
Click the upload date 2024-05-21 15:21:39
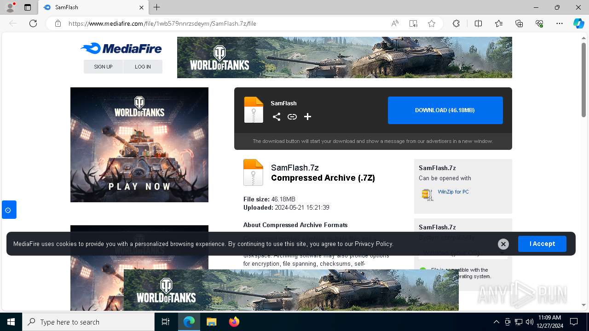coord(302,207)
